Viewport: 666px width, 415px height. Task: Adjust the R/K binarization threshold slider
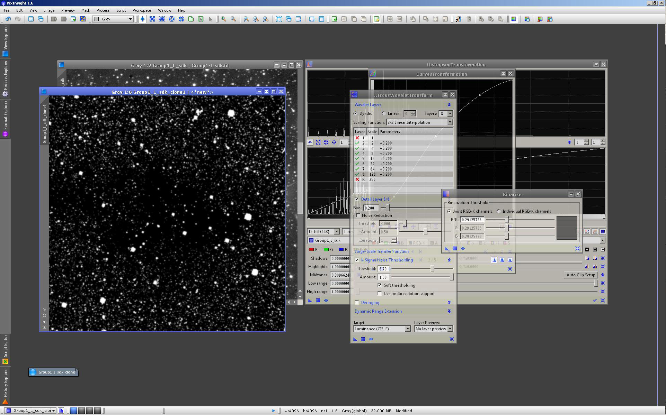pos(507,220)
